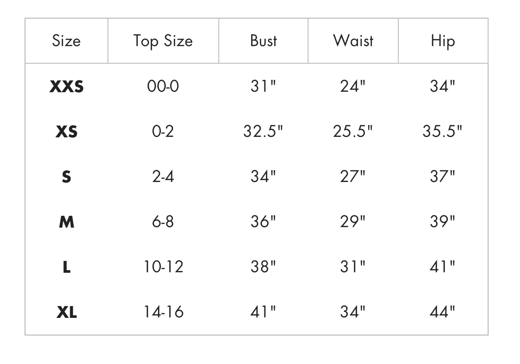Select the 10-12 top size cell

click(164, 267)
